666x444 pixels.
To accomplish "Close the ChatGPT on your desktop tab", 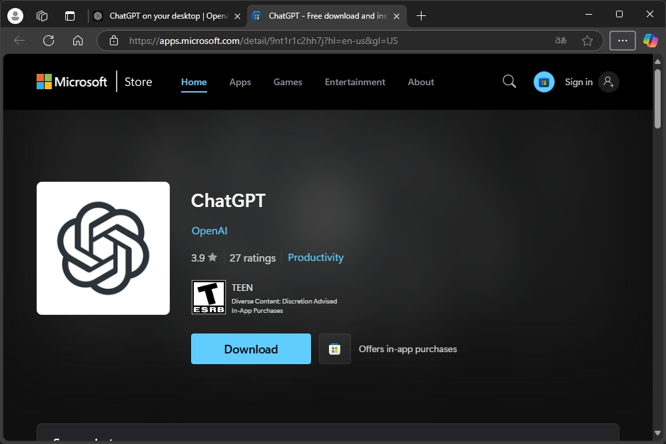I will click(238, 16).
